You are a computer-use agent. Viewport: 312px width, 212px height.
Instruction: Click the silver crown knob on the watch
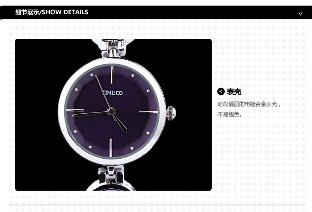coord(171,113)
